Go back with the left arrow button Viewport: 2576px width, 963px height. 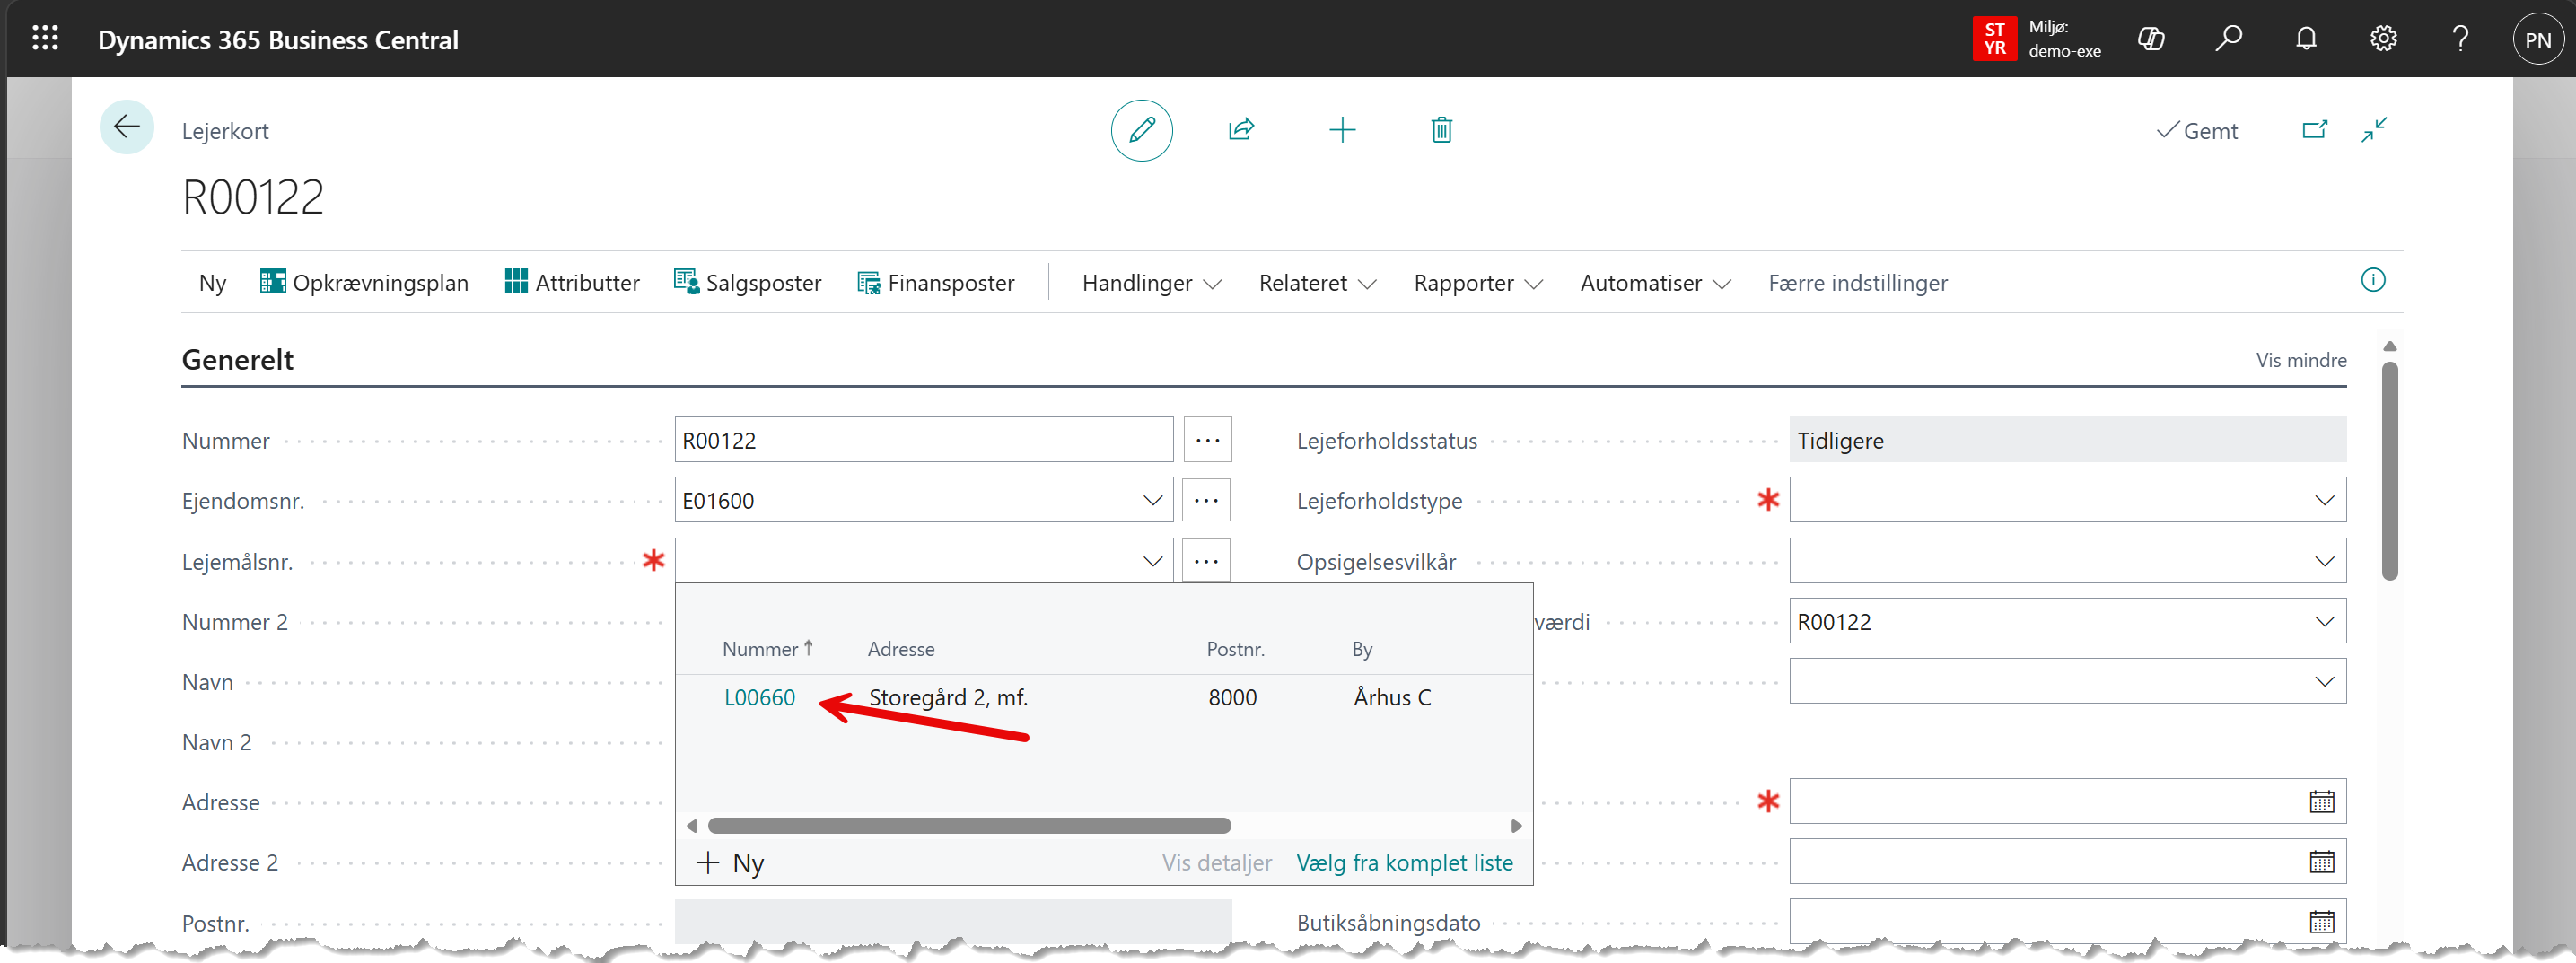(127, 127)
